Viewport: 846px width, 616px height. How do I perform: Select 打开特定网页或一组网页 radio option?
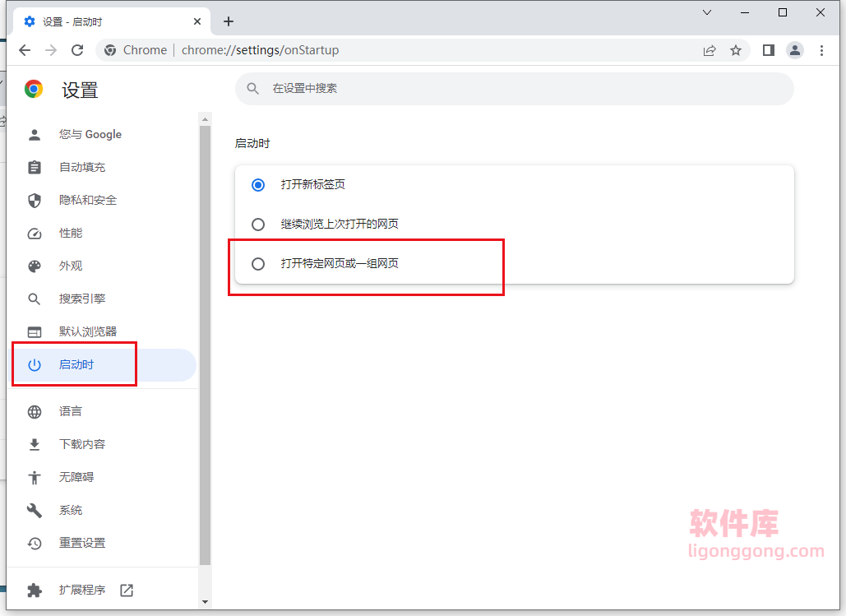click(x=258, y=264)
